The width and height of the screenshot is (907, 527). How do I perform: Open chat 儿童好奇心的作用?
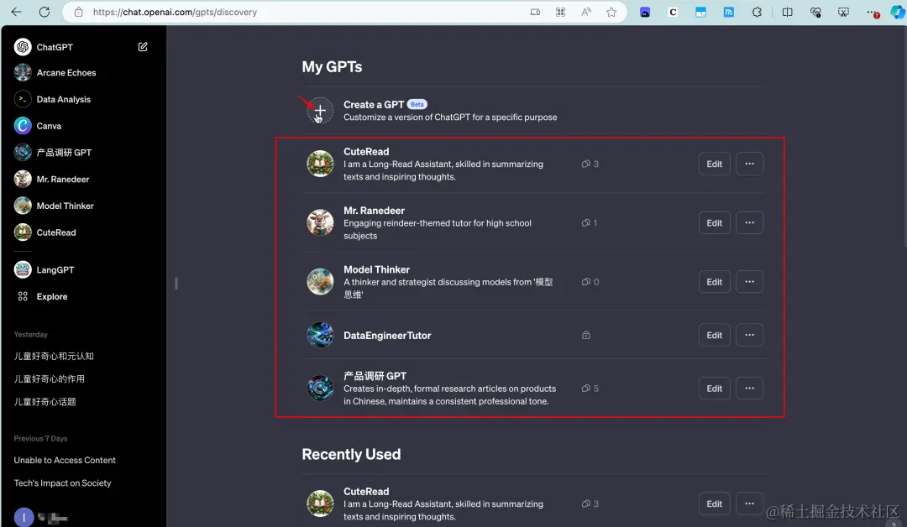tap(50, 379)
